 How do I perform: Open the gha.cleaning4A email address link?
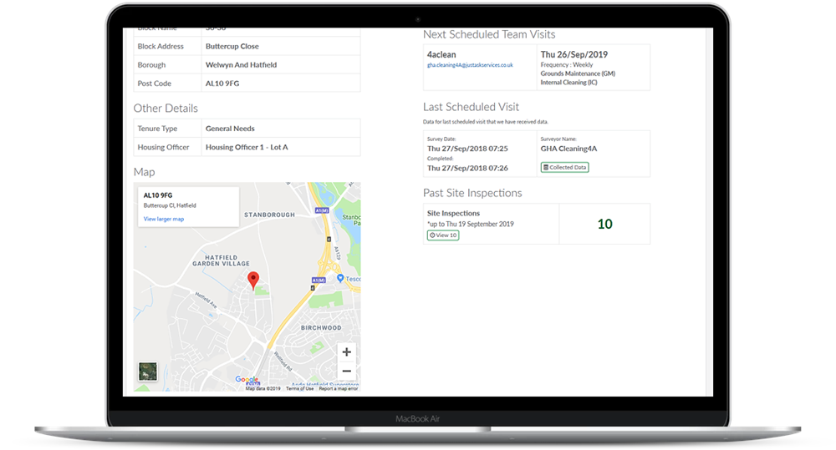coord(470,64)
